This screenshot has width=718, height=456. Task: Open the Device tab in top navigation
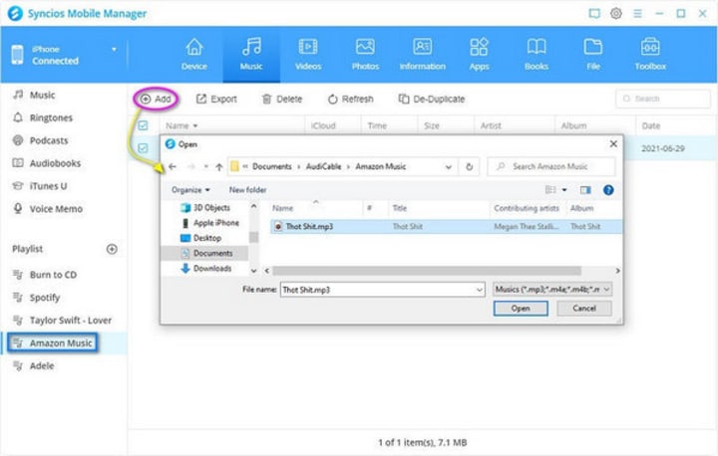tap(194, 55)
